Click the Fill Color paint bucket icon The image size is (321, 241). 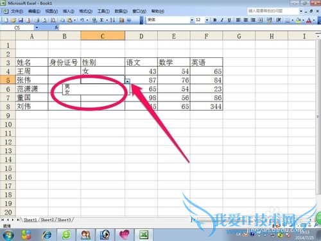coord(298,20)
